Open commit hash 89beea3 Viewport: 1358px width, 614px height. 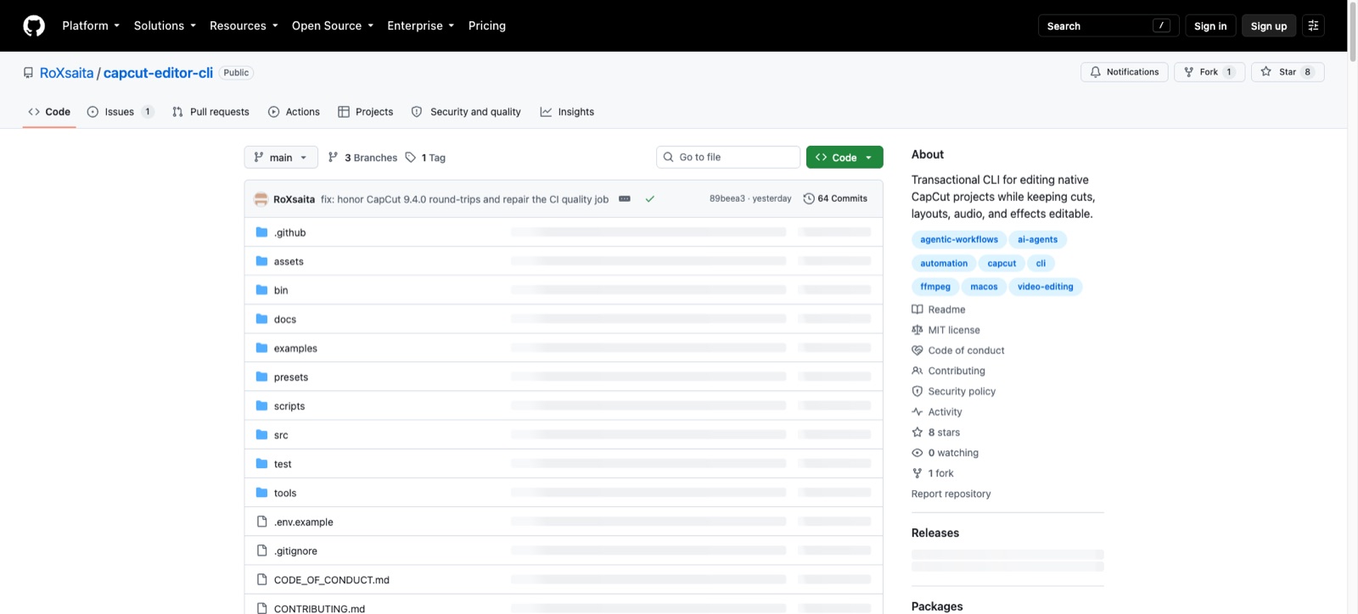727,198
